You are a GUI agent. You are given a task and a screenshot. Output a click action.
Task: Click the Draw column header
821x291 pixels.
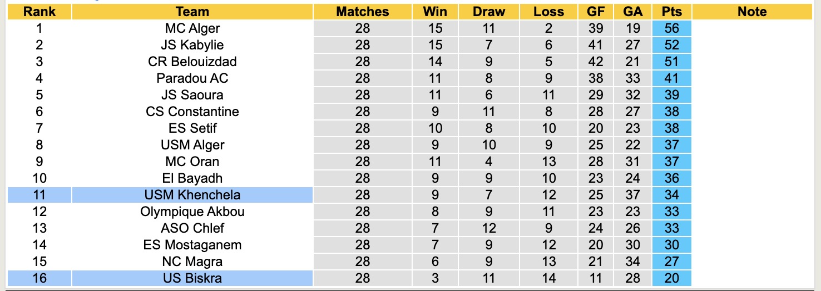coord(489,12)
